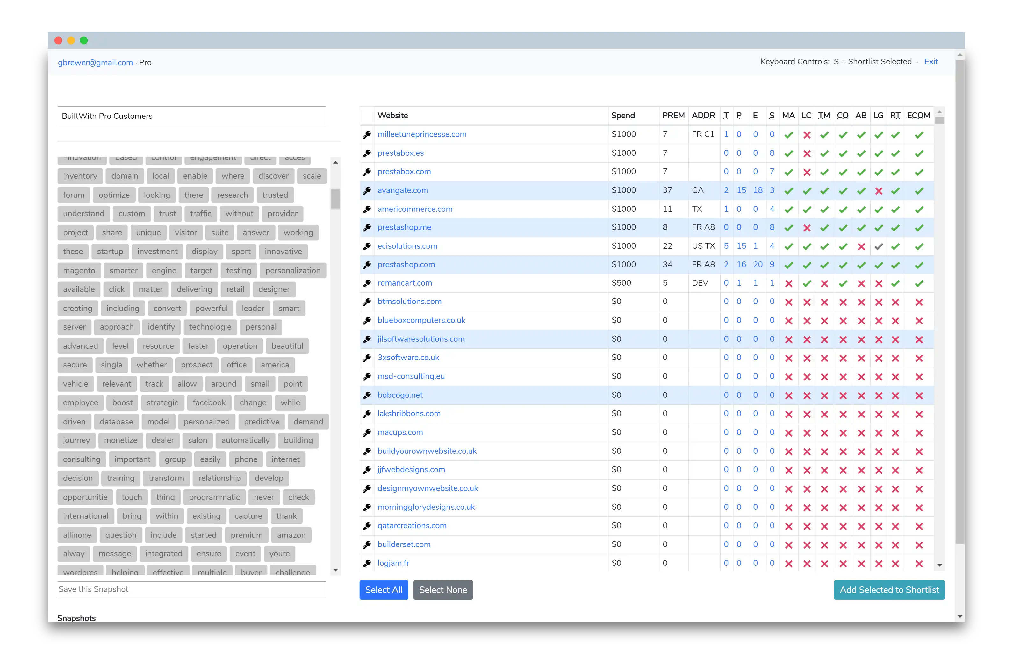Click the key icon beside milleetuneprincesse.com
1013x654 pixels.
point(367,135)
